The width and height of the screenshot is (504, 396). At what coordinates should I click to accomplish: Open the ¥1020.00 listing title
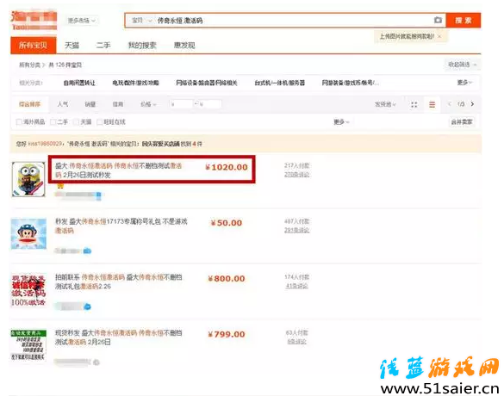coord(118,170)
